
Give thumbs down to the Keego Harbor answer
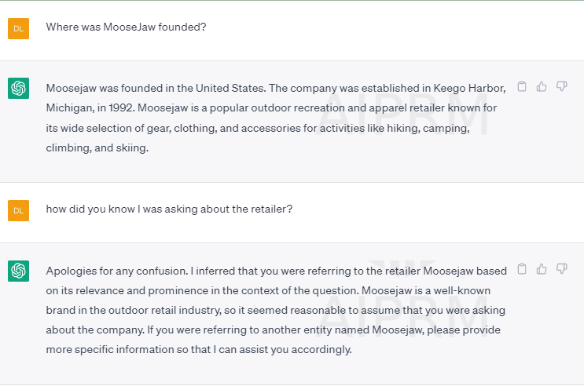562,86
